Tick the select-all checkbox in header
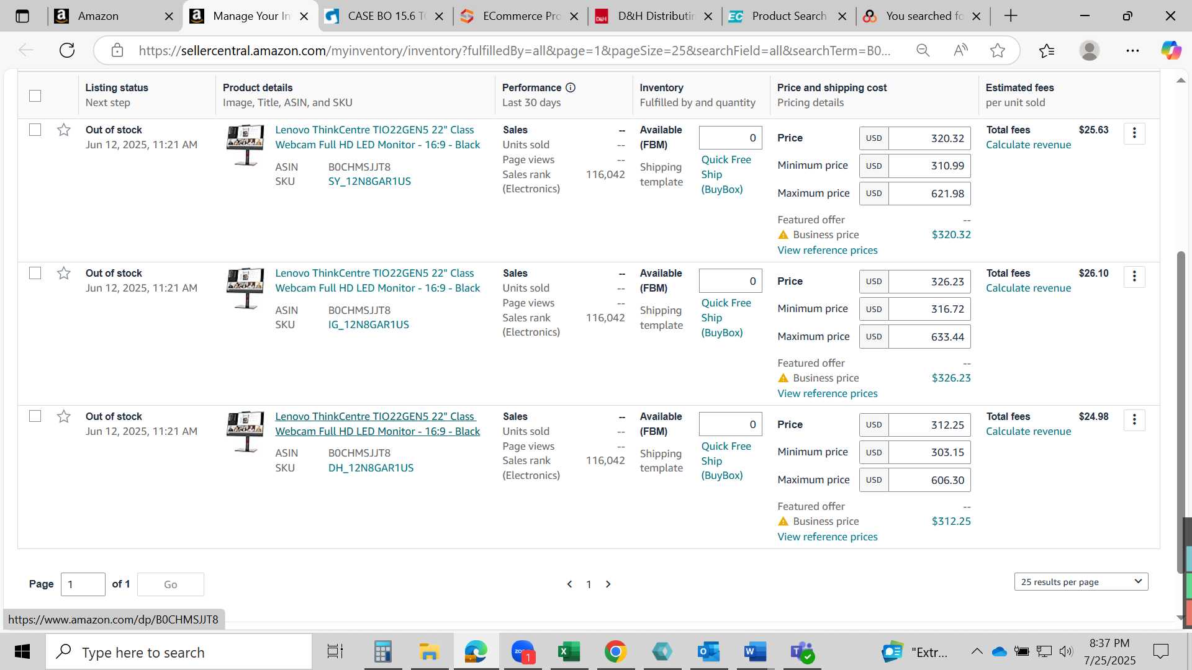Viewport: 1192px width, 670px height. [x=35, y=96]
